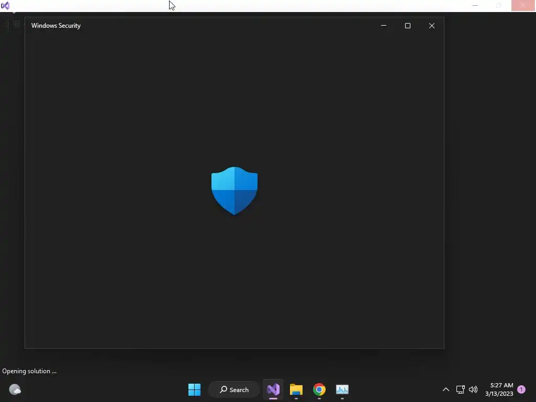Image resolution: width=536 pixels, height=402 pixels.
Task: Open network status tray icon
Action: (460, 389)
